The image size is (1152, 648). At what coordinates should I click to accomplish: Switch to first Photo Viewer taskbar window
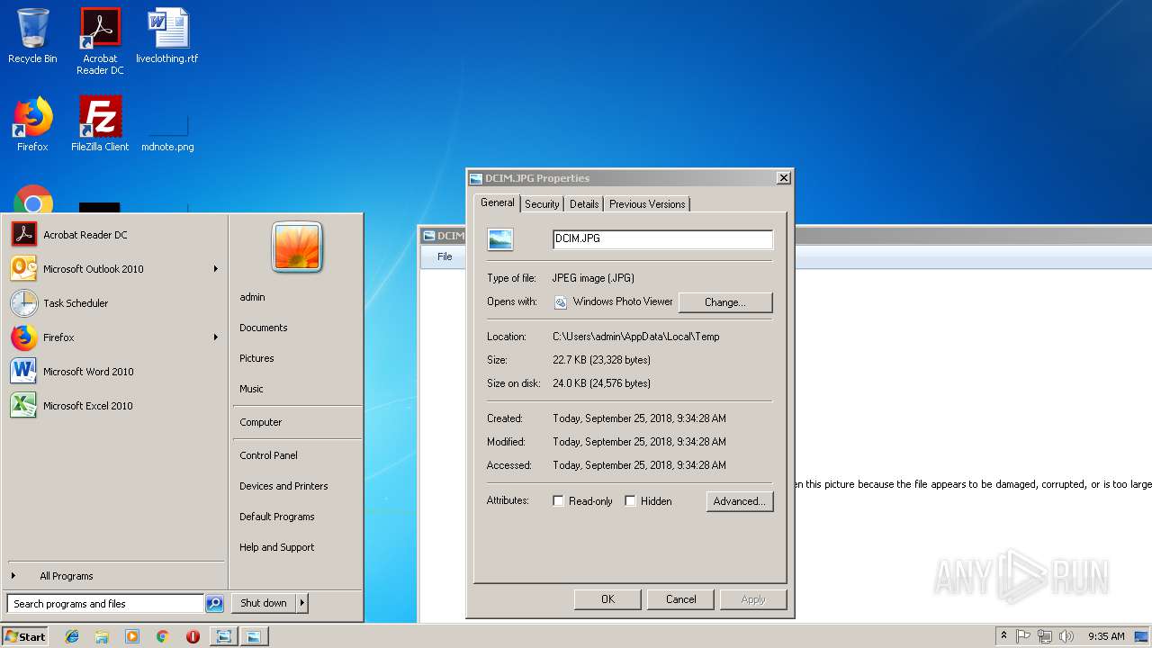click(x=223, y=636)
